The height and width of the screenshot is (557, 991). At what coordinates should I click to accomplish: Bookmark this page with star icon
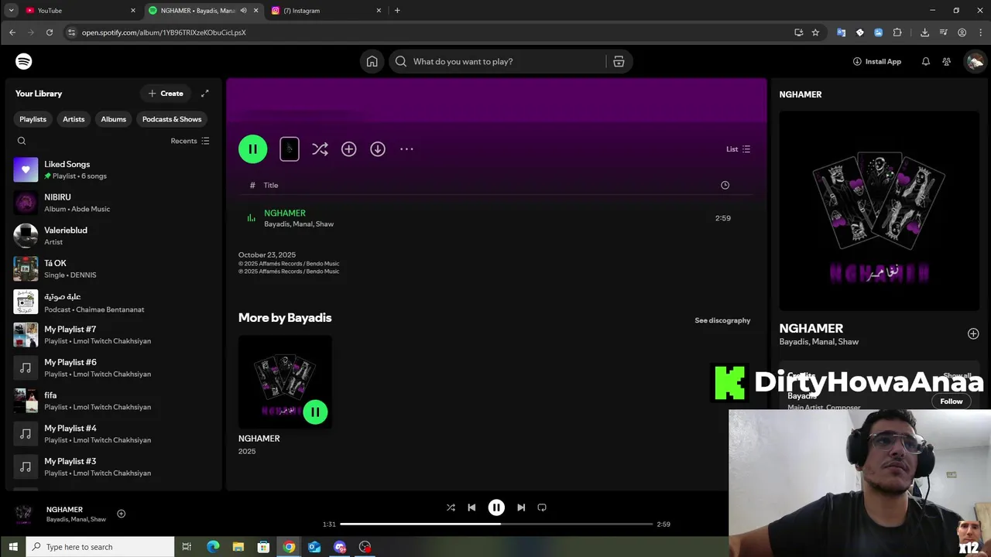click(x=815, y=32)
